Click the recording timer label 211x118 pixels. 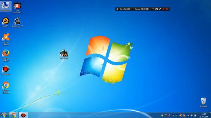tap(141, 9)
